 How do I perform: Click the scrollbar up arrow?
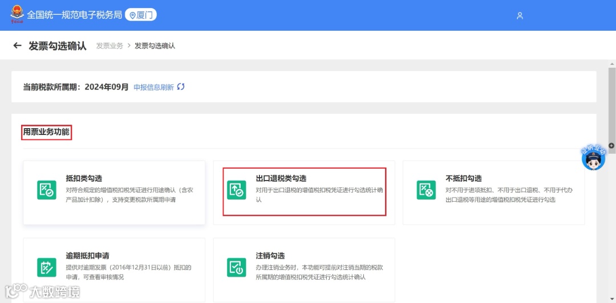611,64
